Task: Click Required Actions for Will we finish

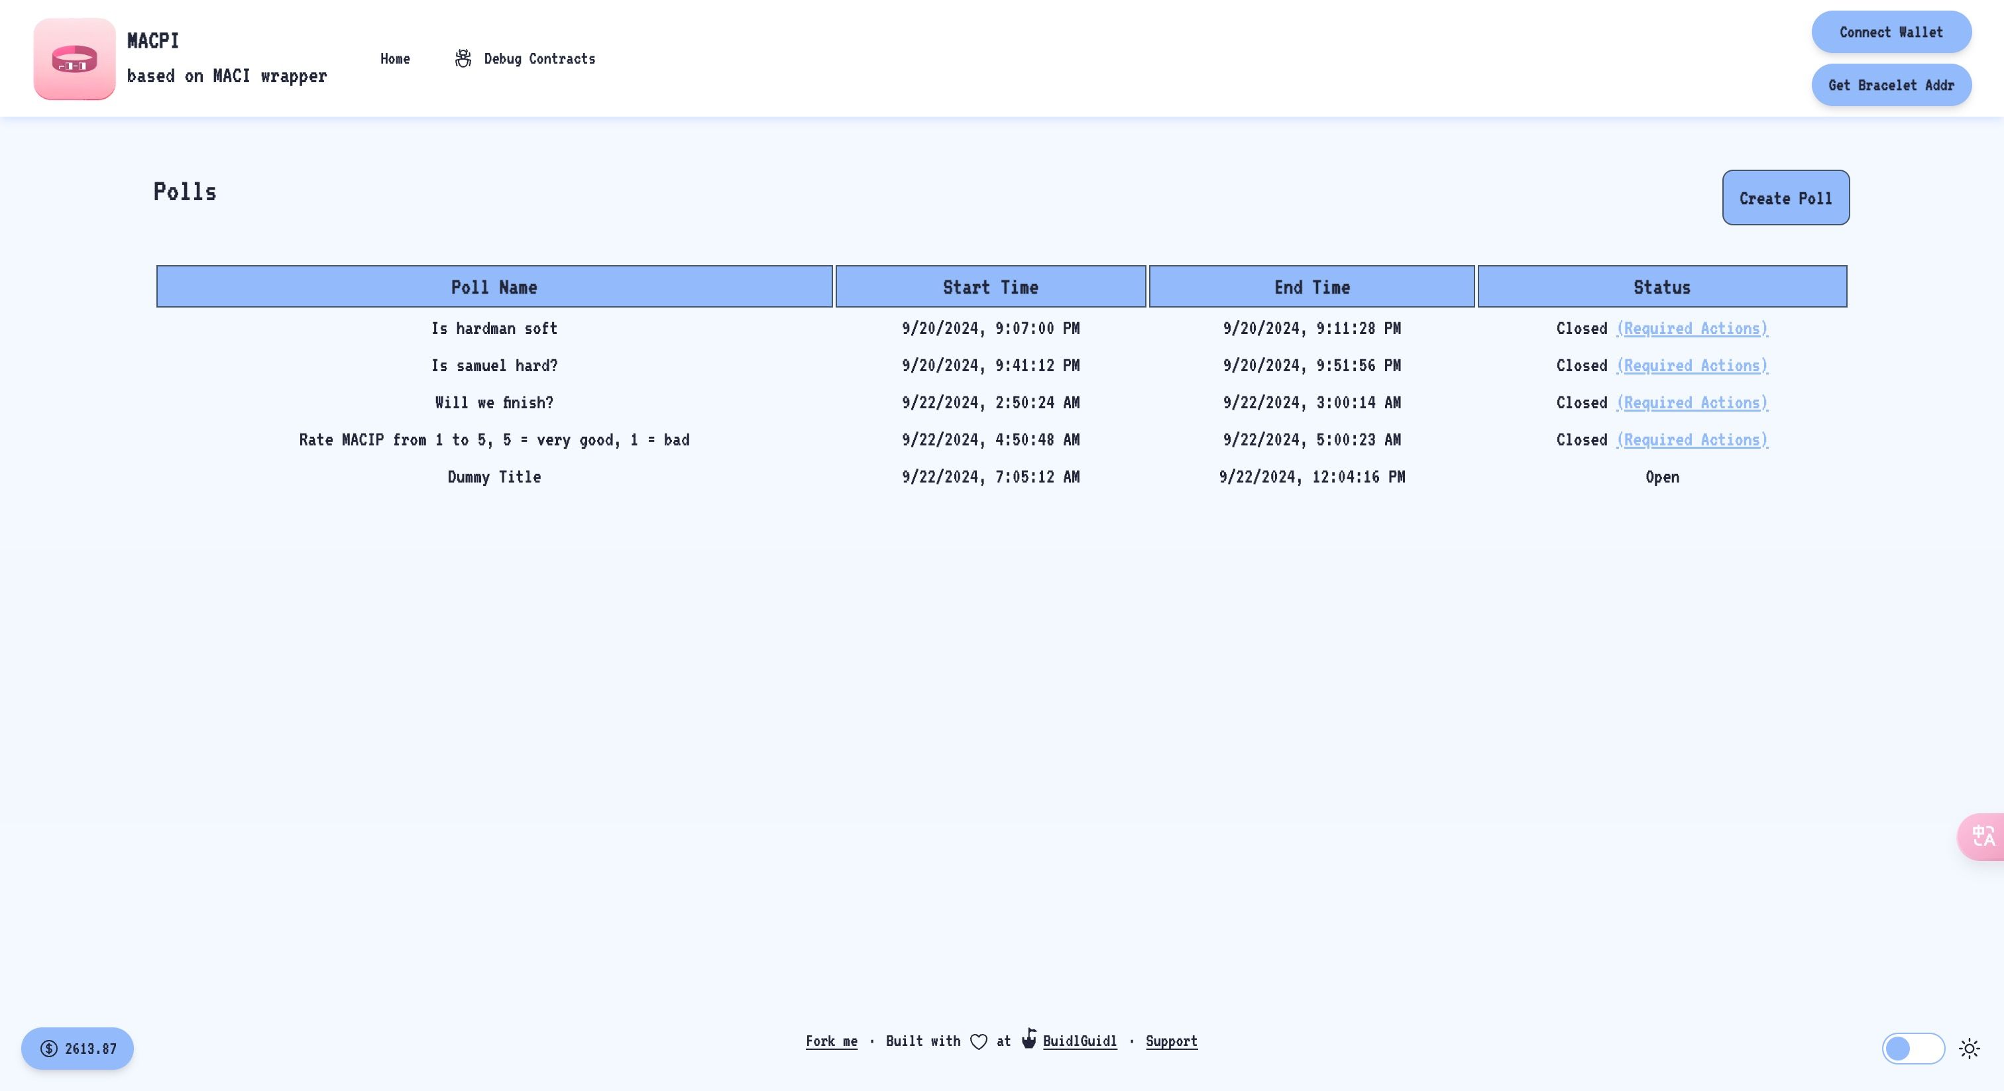Action: [1691, 403]
